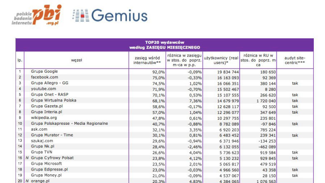This screenshot has width=325, height=183.
Task: Click the 'zasięg wśród internautów' column header
Action: coord(147,60)
